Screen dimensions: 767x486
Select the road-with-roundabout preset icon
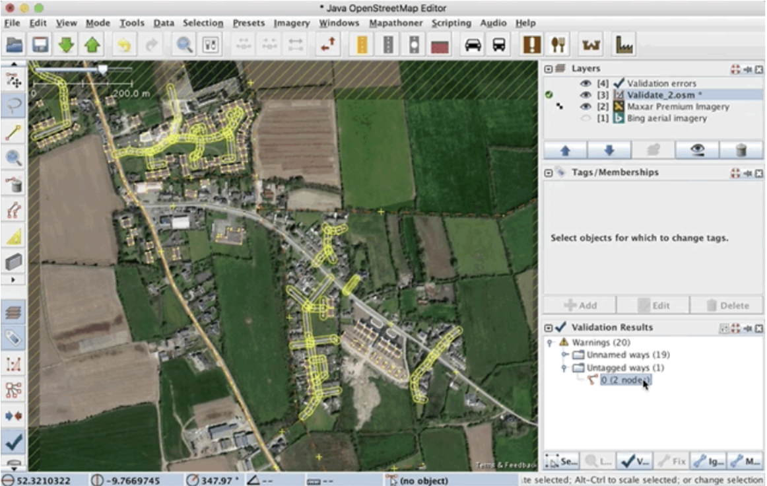(414, 45)
